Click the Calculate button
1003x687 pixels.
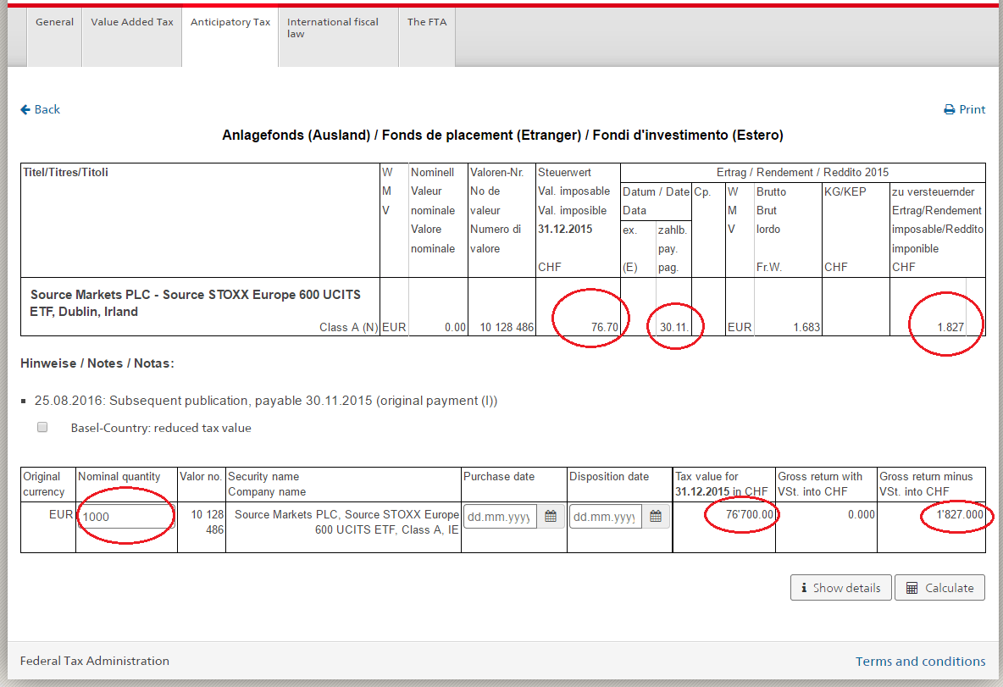(939, 588)
